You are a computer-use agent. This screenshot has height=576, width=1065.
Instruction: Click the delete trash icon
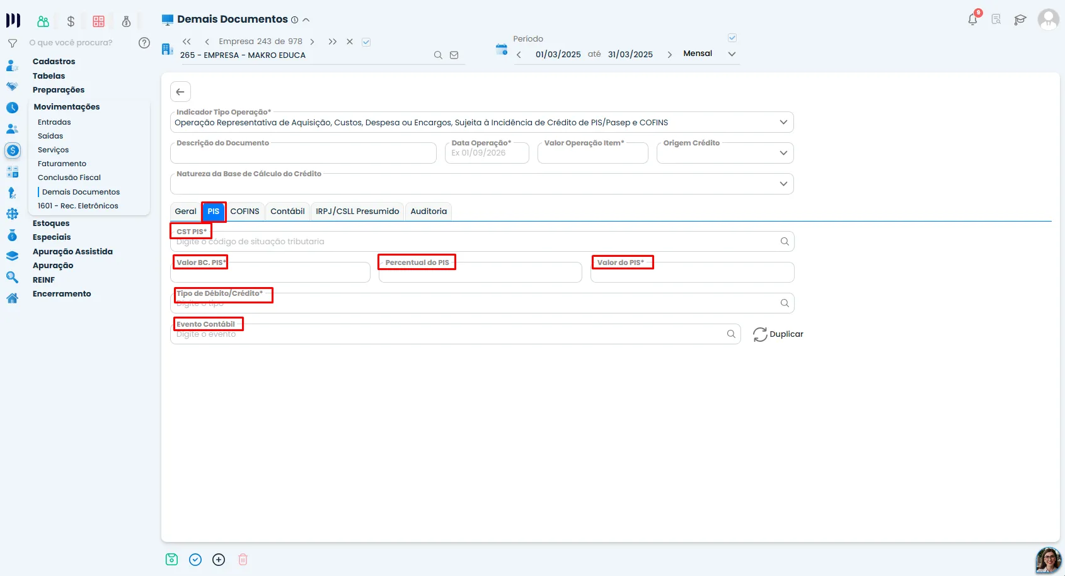pyautogui.click(x=243, y=560)
